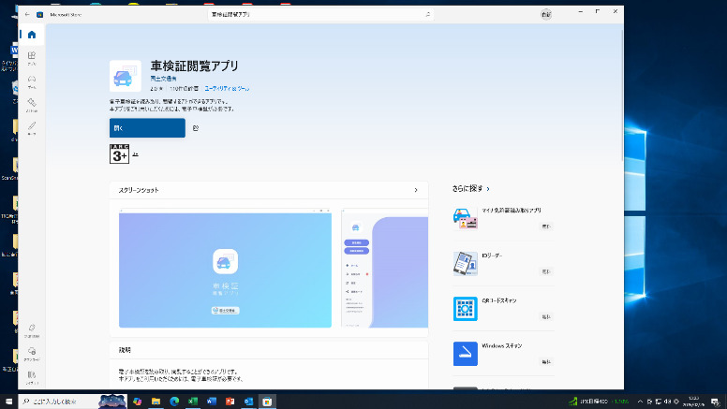Open the Gaming section in sidebar
Viewport: 727px width, 409px height.
(x=31, y=80)
